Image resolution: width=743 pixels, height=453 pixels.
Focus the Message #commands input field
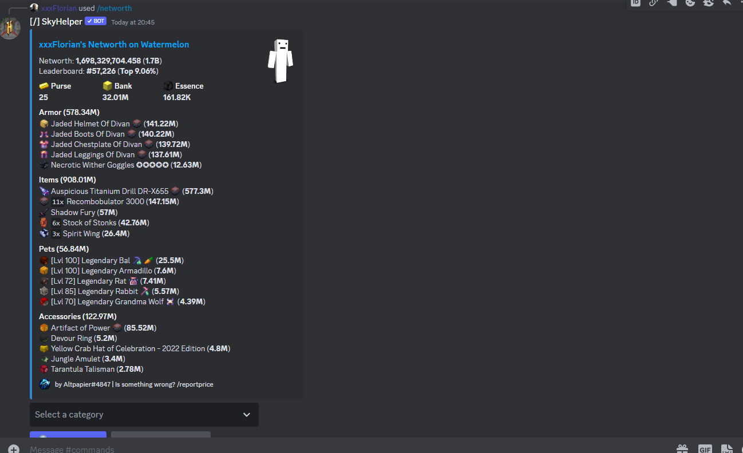click(343, 449)
